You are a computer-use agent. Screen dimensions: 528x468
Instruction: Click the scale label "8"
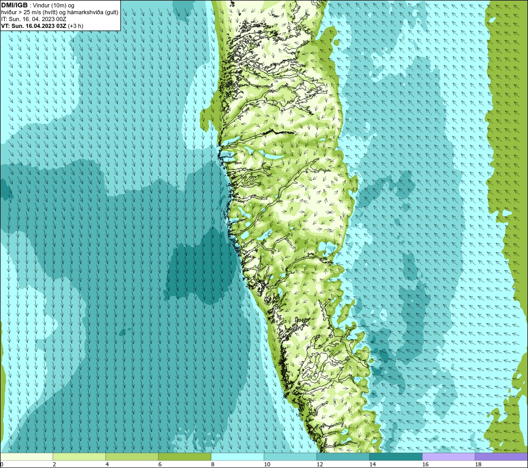(212, 464)
